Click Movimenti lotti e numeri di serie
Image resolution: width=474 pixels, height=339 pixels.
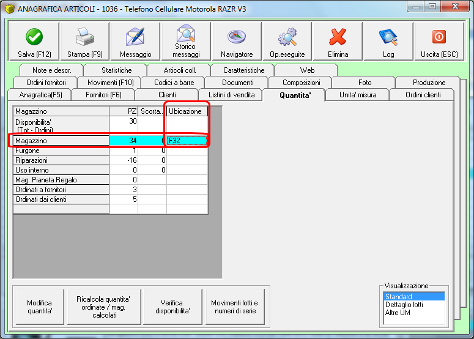[235, 307]
